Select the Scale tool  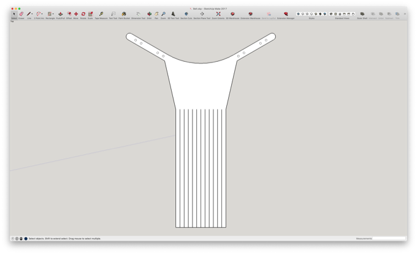pos(90,14)
